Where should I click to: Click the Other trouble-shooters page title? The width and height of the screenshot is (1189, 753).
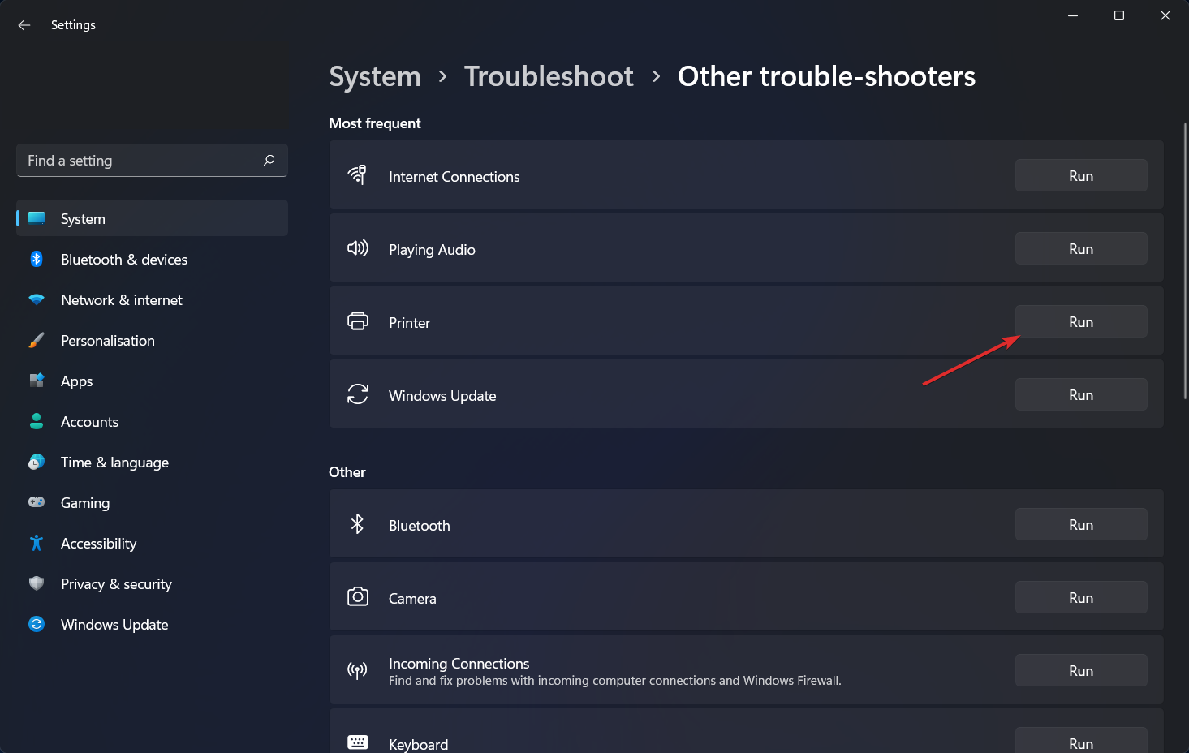click(x=826, y=76)
